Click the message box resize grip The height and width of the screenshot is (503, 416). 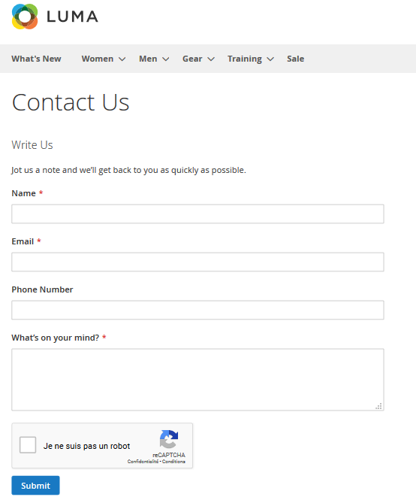point(378,406)
